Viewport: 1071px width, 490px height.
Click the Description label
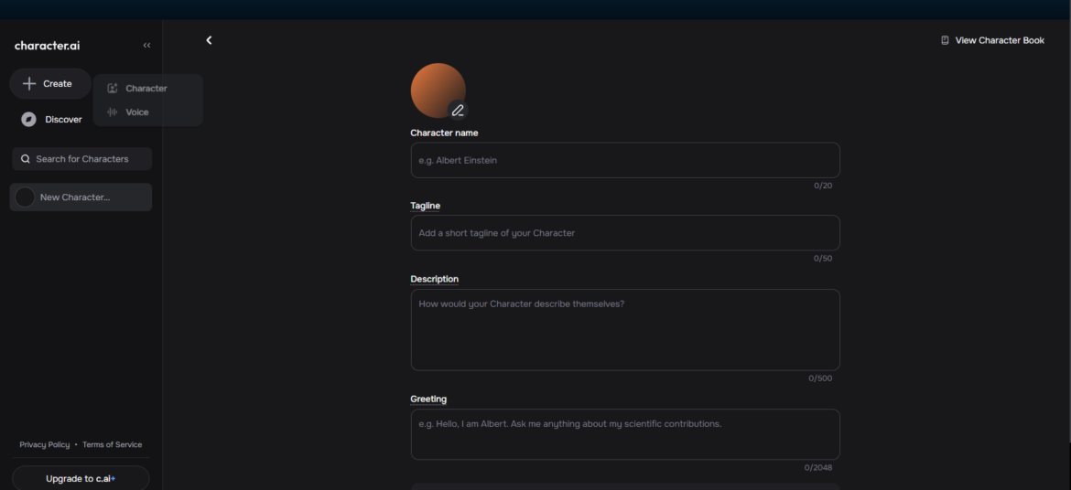435,279
